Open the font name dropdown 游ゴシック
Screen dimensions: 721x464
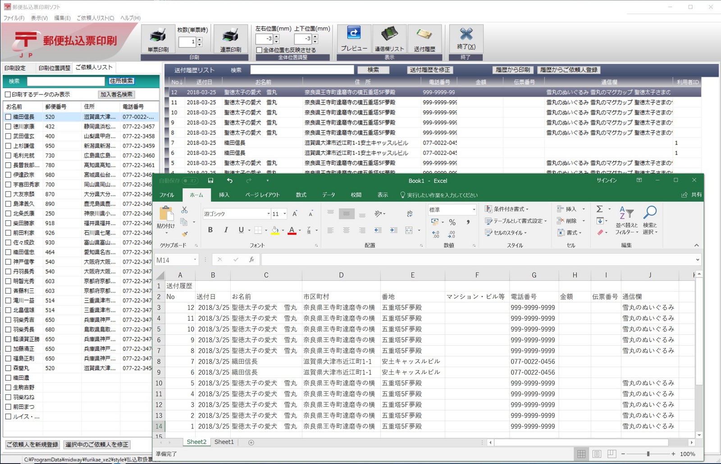(269, 214)
